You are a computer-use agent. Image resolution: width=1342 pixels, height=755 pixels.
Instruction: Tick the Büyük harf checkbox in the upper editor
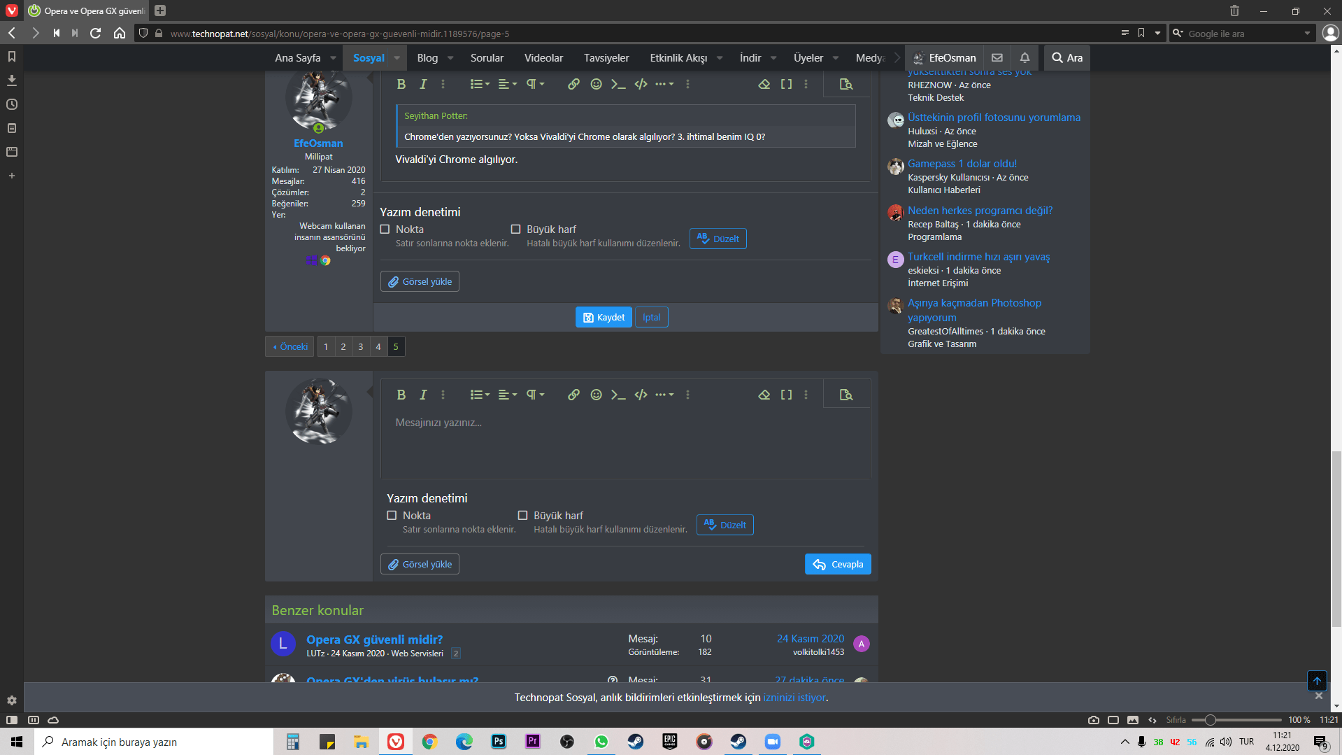(515, 230)
